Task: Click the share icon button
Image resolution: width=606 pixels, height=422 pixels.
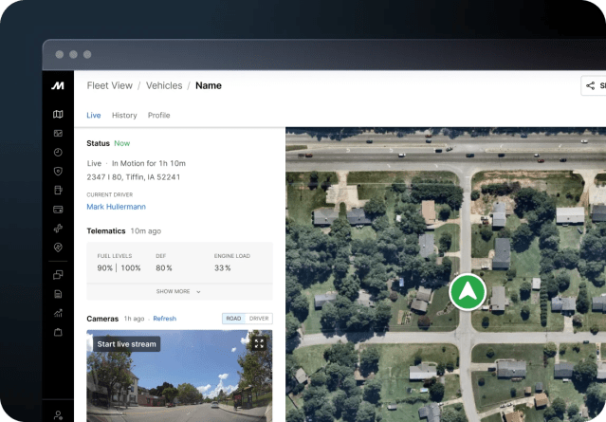Action: coord(594,85)
